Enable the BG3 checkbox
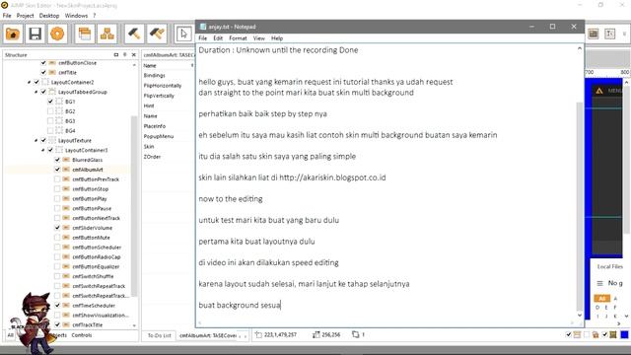The height and width of the screenshot is (355, 631). [50, 120]
